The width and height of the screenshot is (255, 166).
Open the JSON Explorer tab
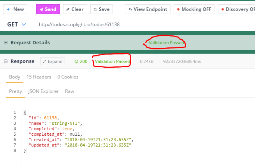44,91
